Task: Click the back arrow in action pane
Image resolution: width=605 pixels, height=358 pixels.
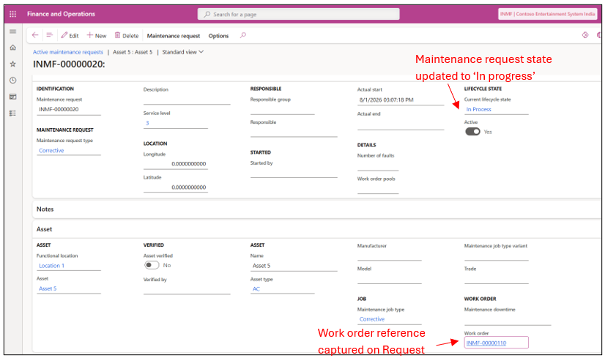Action: point(35,35)
